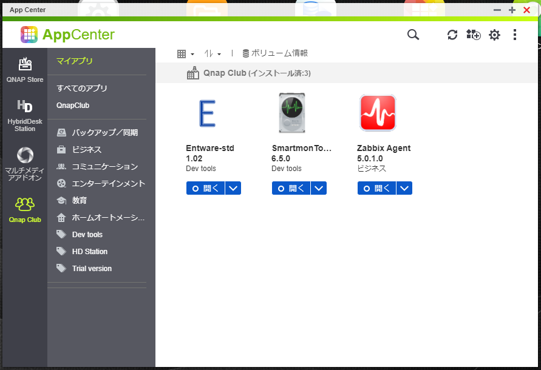Choose the Dev tools category
This screenshot has width=541, height=370.
[x=87, y=235]
